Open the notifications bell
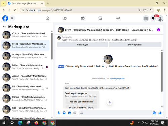The height and width of the screenshot is (126, 168). click(x=153, y=18)
